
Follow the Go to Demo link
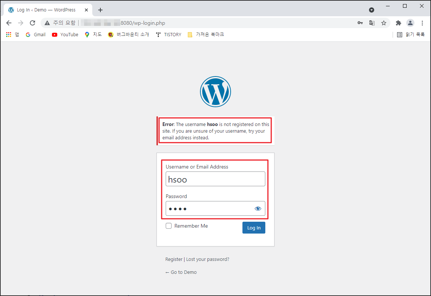point(181,272)
